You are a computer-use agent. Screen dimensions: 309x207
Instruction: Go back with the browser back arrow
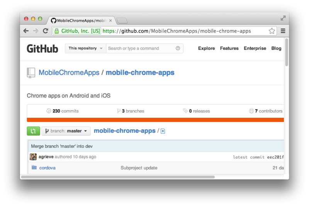point(26,31)
